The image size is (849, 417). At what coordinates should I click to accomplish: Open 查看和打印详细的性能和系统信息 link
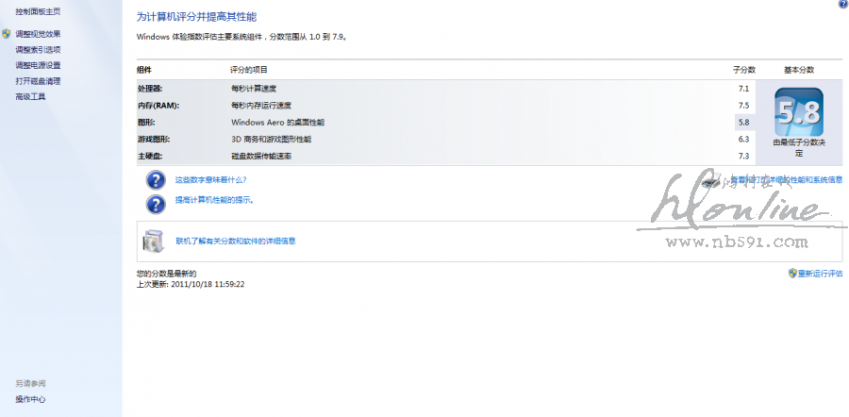coord(787,179)
